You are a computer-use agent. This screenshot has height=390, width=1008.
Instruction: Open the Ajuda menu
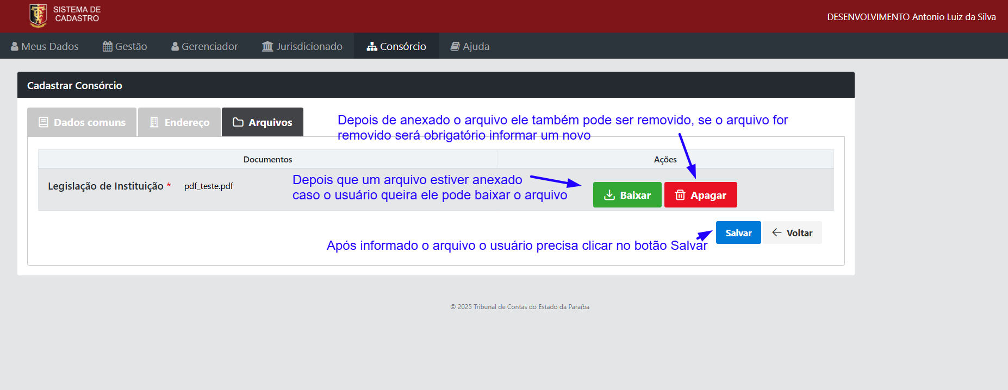(470, 46)
